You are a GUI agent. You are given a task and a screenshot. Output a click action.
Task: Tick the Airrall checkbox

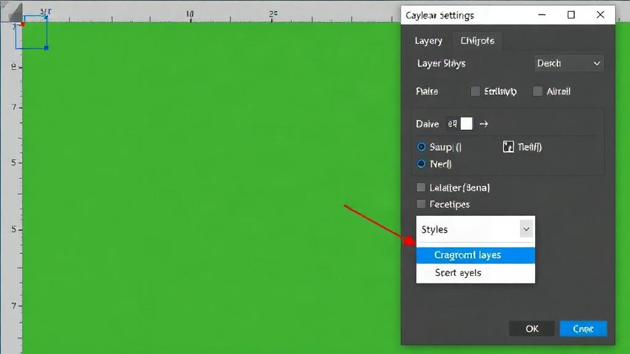(x=538, y=92)
